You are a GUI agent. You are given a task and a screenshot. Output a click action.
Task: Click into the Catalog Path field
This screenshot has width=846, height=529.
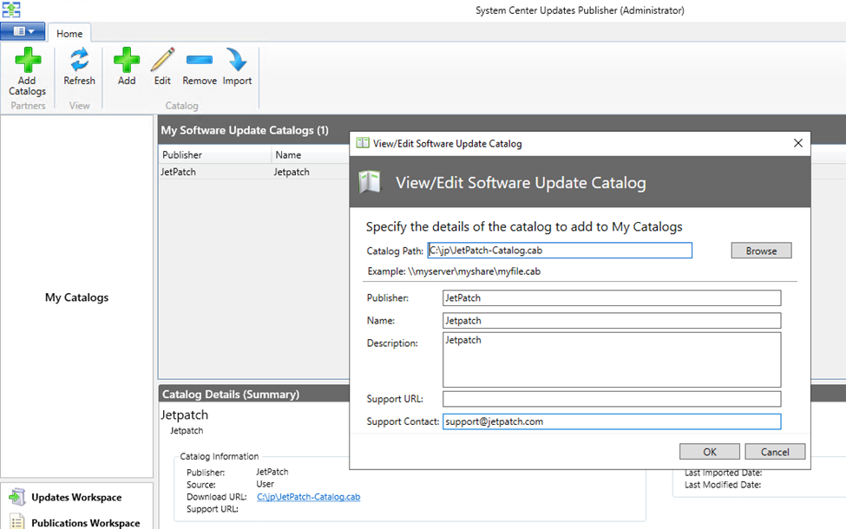point(560,251)
